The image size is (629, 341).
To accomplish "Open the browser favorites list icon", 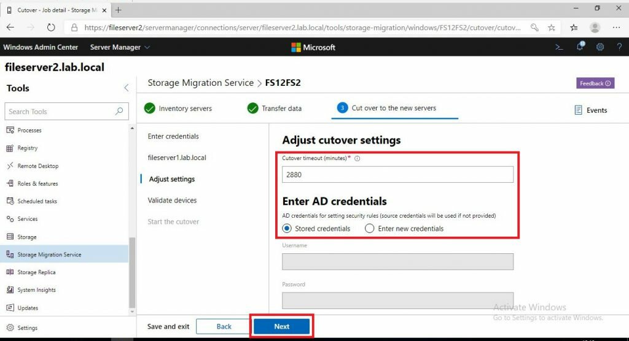I will coord(574,27).
